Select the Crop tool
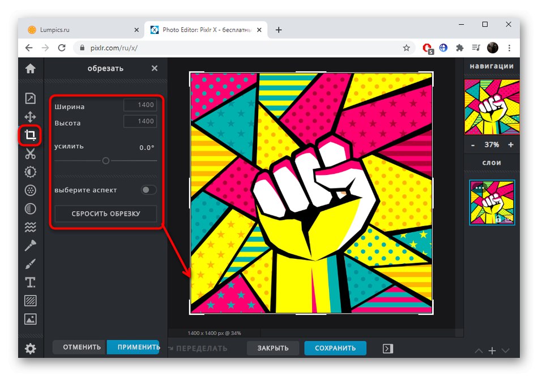Screen dimensions: 538x376 [30, 135]
